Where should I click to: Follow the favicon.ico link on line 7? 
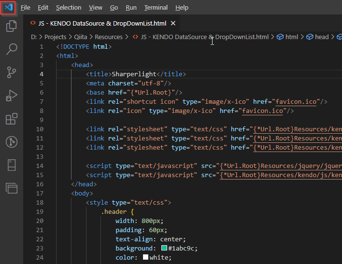click(296, 102)
